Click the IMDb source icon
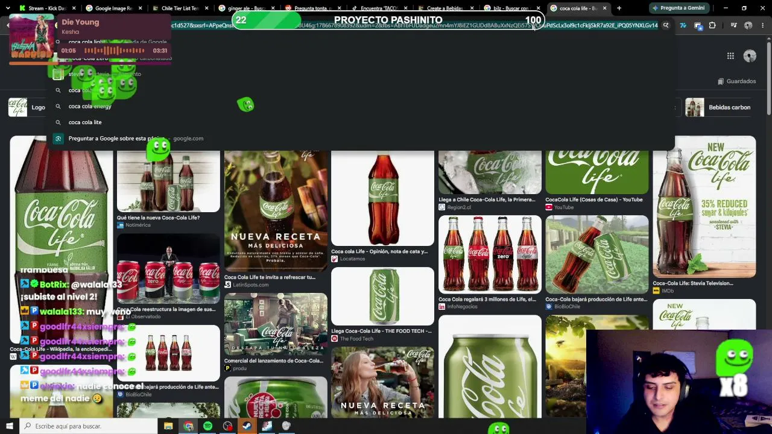The height and width of the screenshot is (434, 772). pos(656,291)
